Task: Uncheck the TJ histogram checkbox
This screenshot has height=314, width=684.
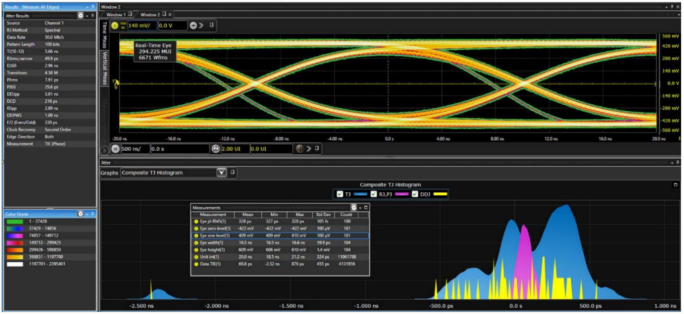Action: coord(340,194)
